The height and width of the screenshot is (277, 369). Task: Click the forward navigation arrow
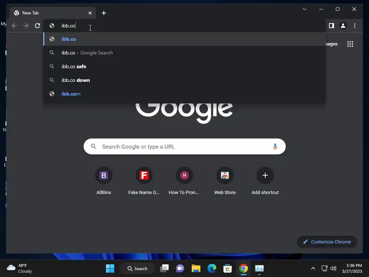(x=26, y=26)
